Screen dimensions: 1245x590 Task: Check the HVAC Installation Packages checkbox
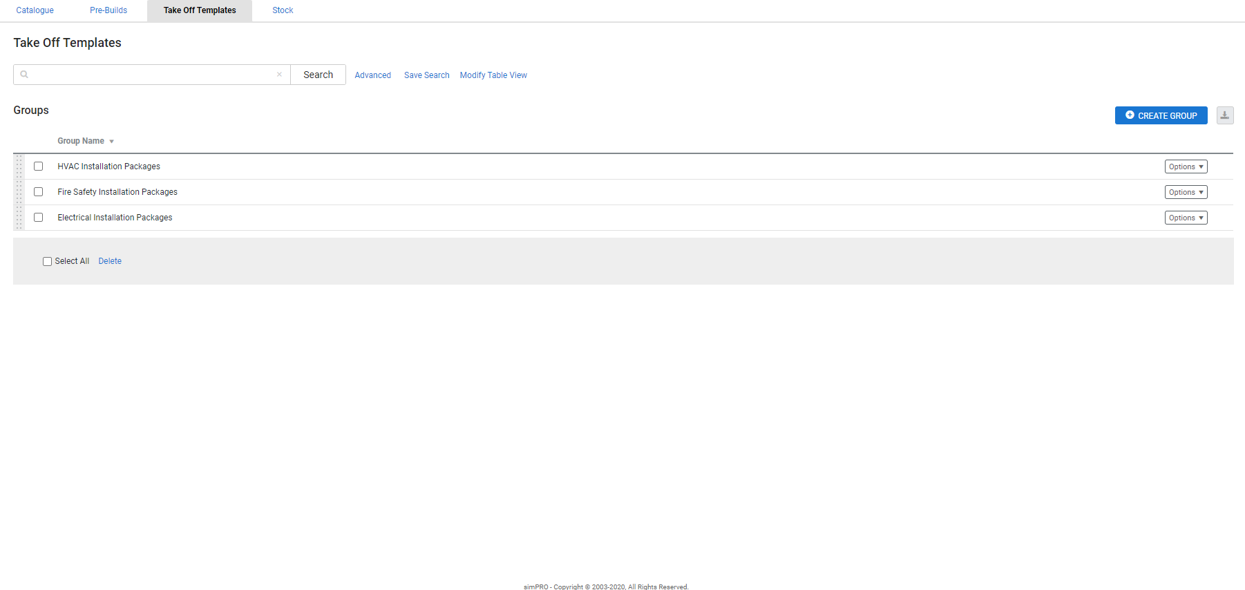pyautogui.click(x=39, y=166)
